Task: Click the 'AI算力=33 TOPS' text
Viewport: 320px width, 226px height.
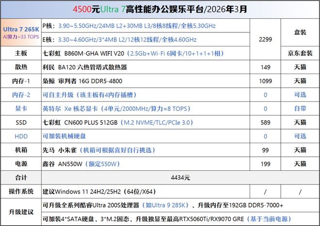Action: click(x=21, y=37)
